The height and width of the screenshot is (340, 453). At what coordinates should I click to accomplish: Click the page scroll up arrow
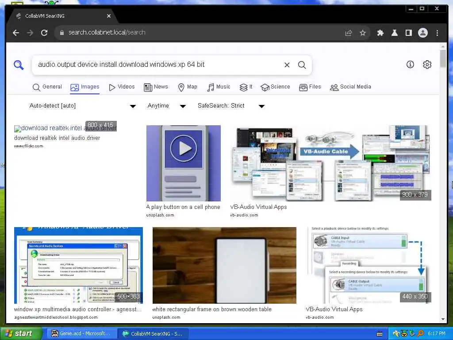coord(443,46)
